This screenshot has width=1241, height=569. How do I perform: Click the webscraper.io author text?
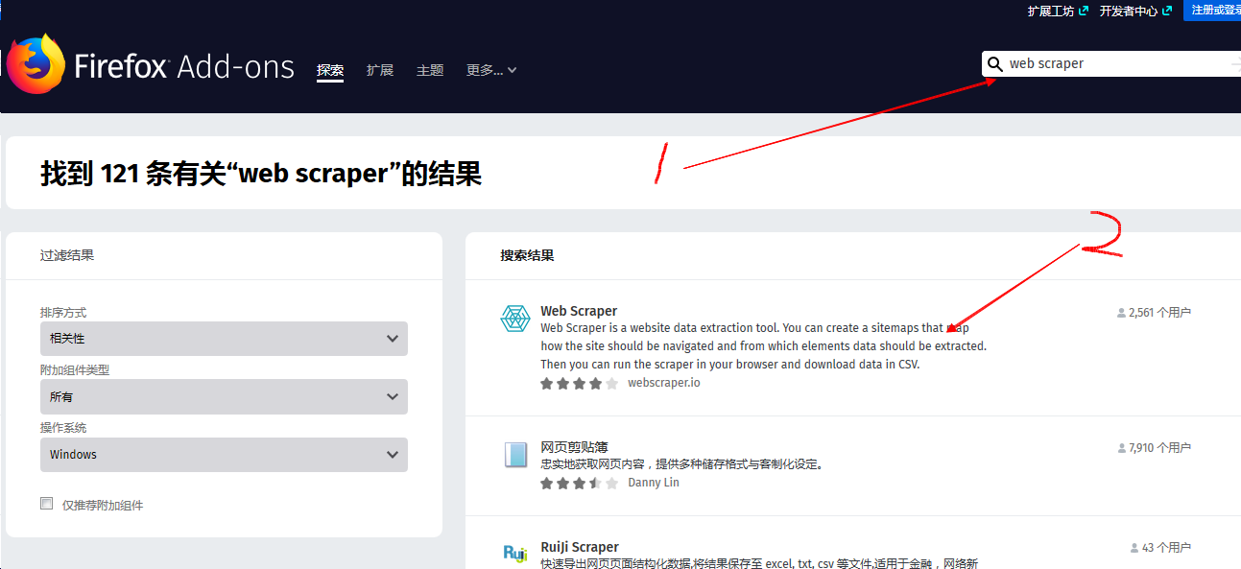tap(664, 383)
